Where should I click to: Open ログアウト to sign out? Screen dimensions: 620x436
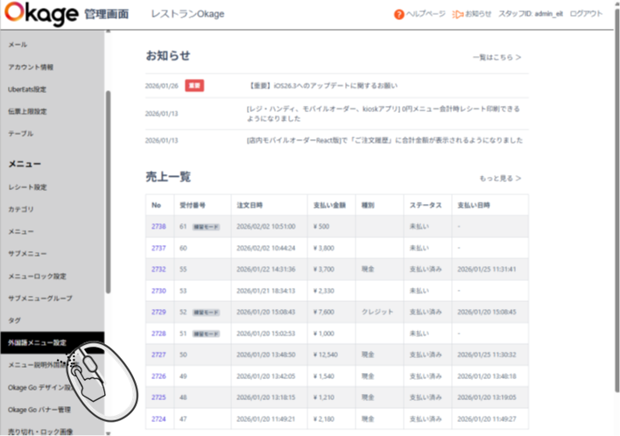pyautogui.click(x=586, y=14)
